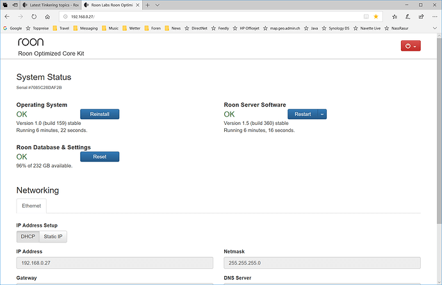Open the Favorites hub icon
The height and width of the screenshot is (285, 442).
(x=395, y=17)
